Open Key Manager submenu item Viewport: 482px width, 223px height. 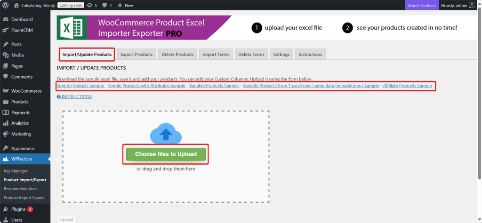(16, 171)
